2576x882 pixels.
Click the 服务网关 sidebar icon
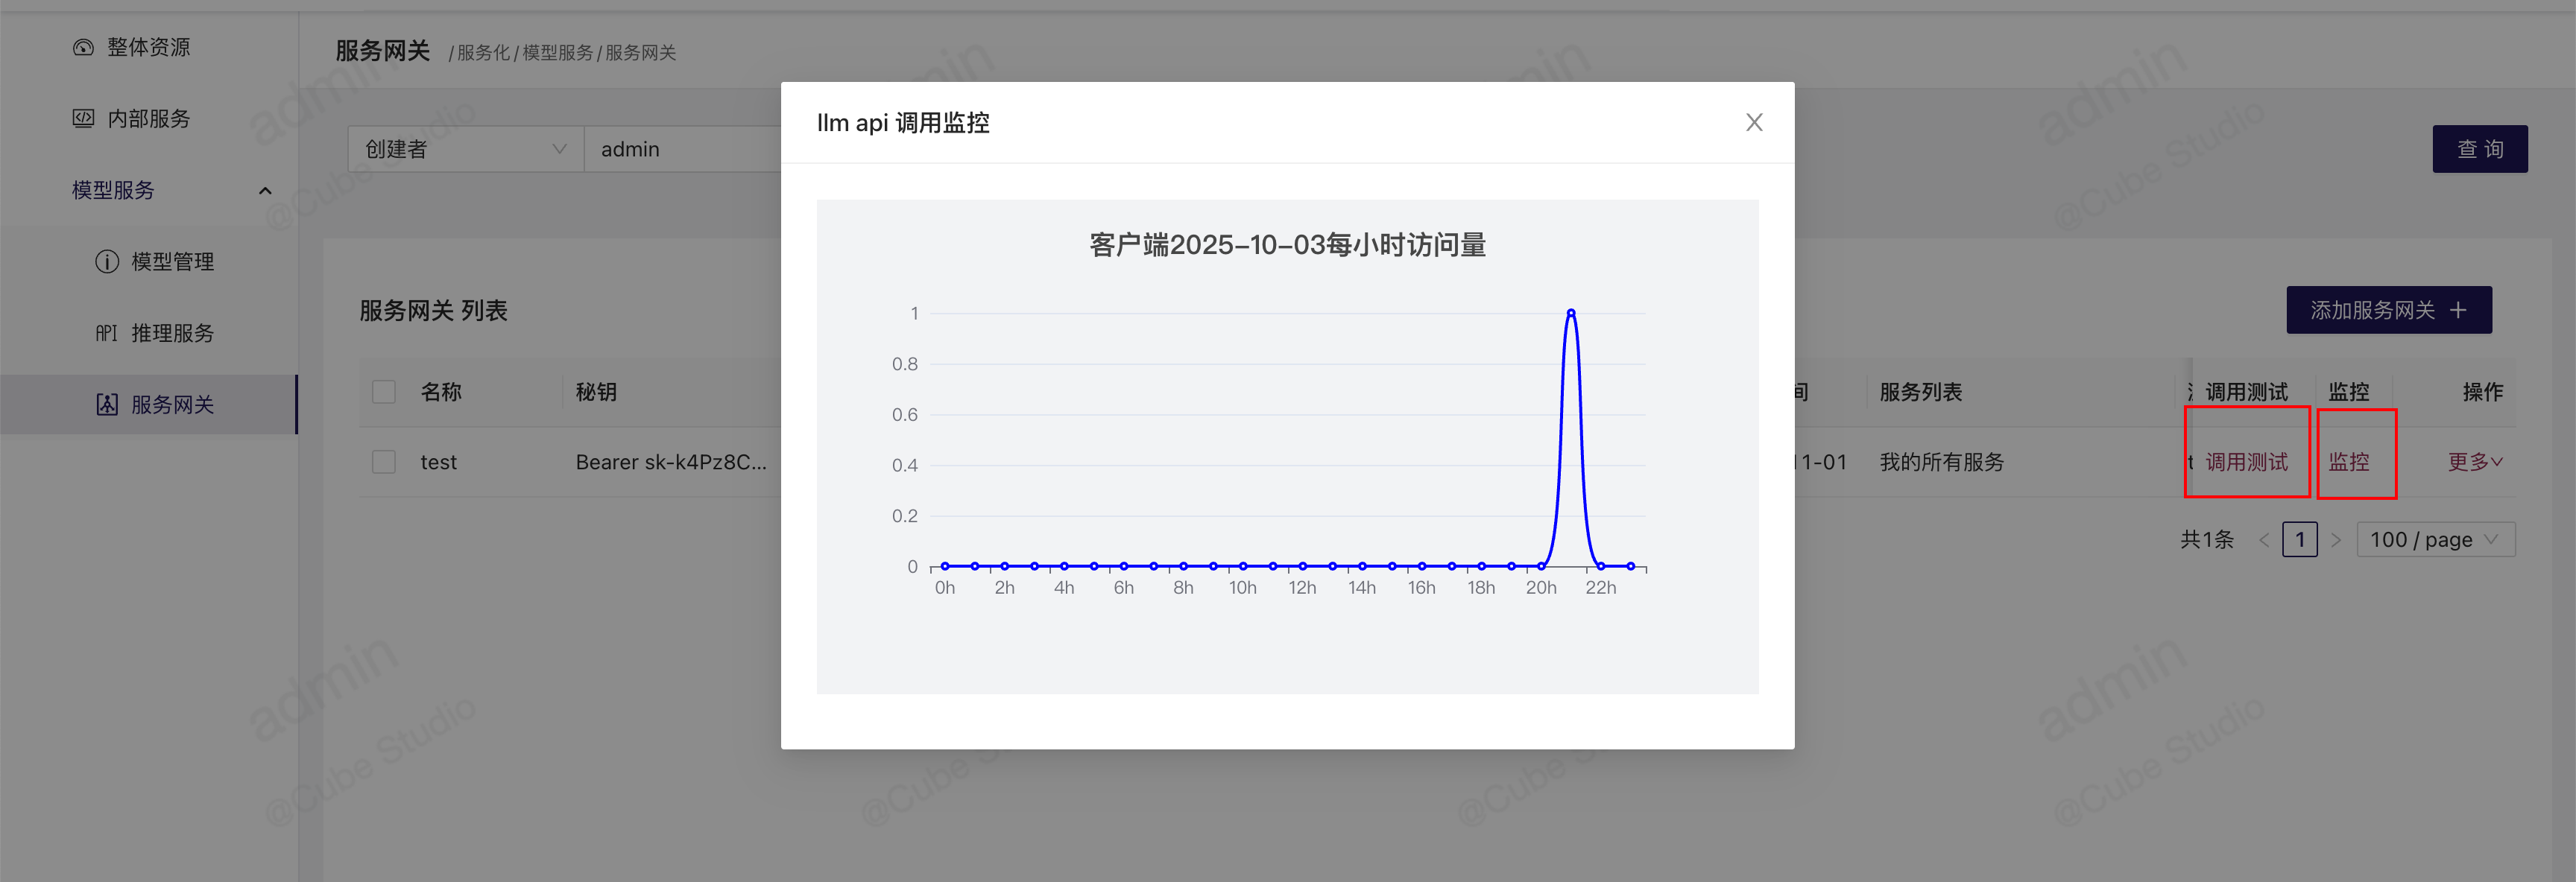tap(107, 404)
